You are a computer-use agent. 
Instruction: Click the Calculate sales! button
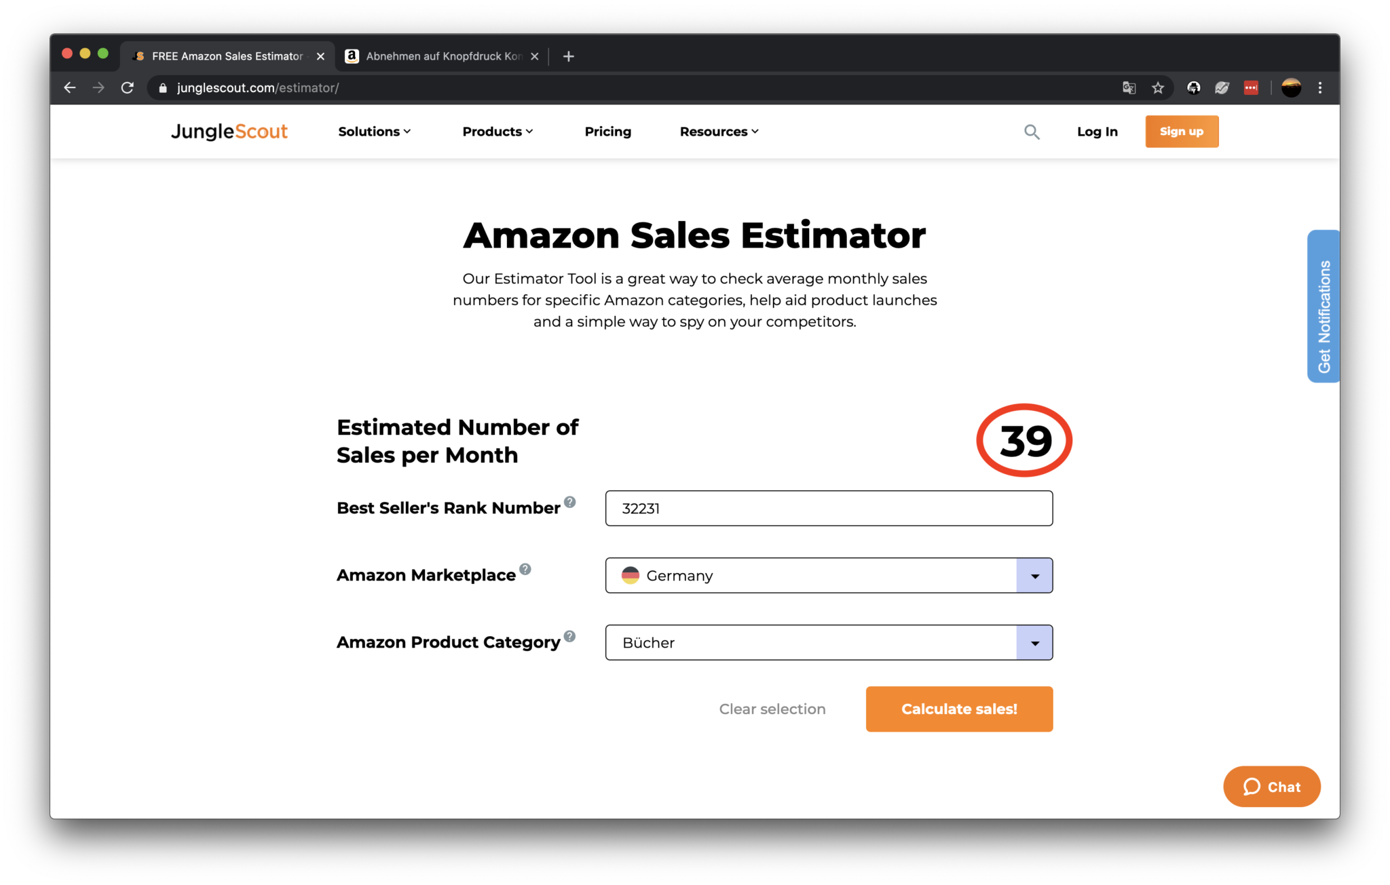[960, 709]
